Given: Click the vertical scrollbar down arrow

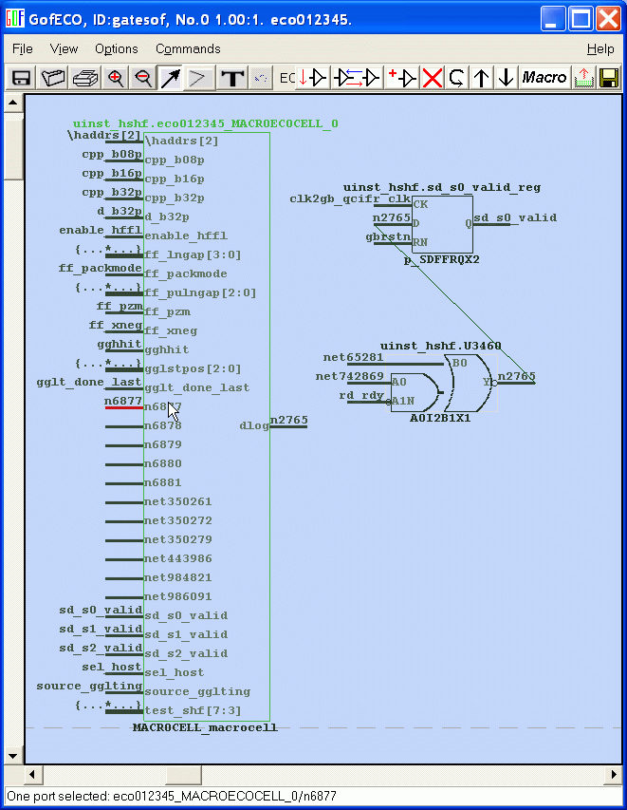Looking at the screenshot, I should click(x=13, y=756).
